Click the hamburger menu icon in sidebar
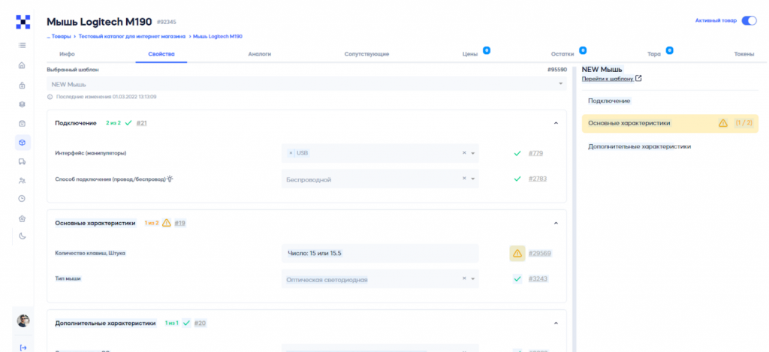This screenshot has width=769, height=352. pos(23,45)
